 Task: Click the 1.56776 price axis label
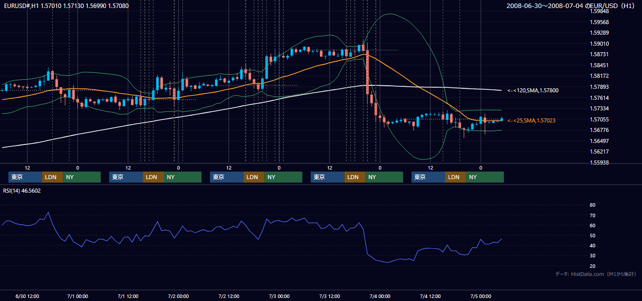(x=599, y=130)
